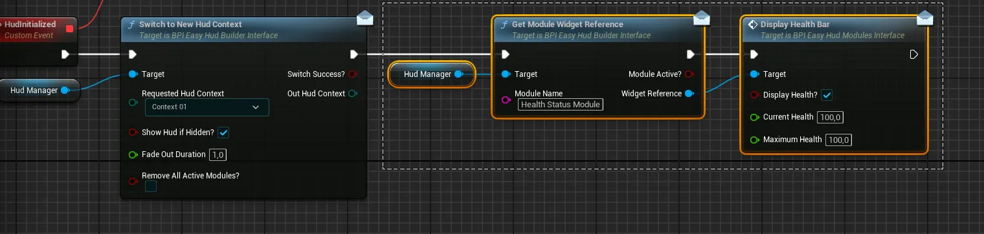
Task: Click the exec output pin of Get Module Widget Reference
Action: [691, 54]
